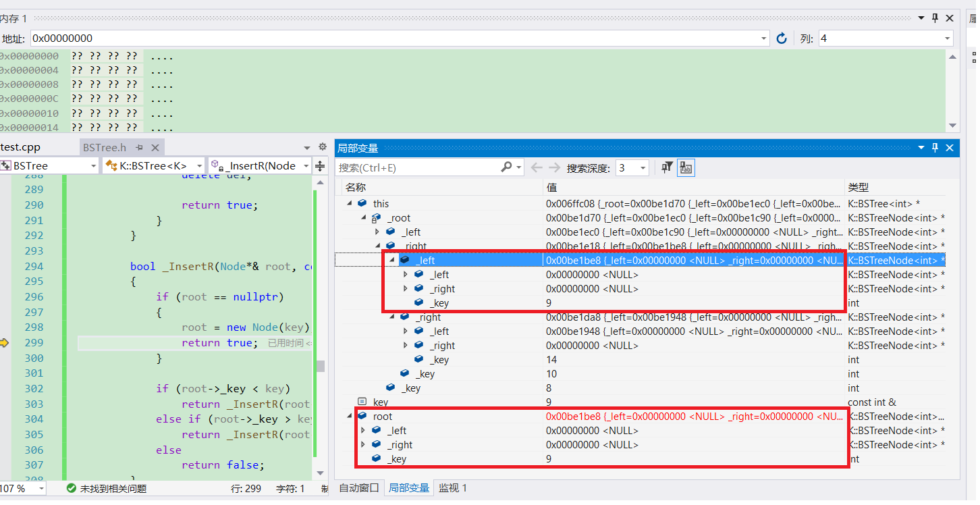Collapse the _right node with value 0x00be1da8

click(x=391, y=317)
